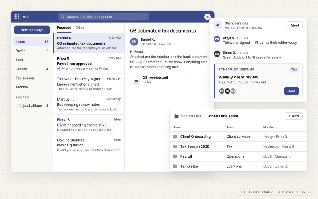
Task: Open the Clients folder
Action: [x=32, y=69]
